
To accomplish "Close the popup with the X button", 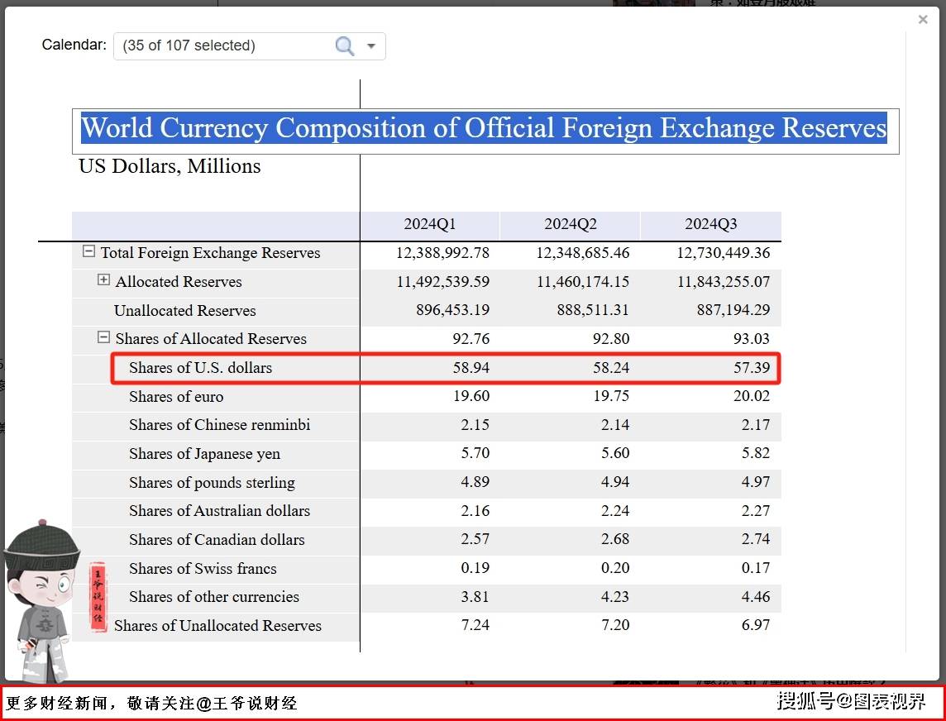I will tap(923, 19).
